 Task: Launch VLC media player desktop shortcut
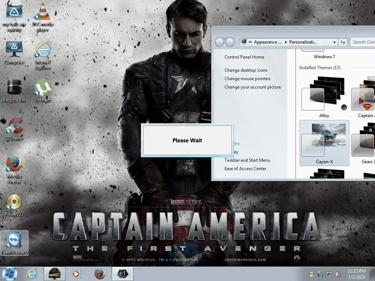tap(42, 17)
